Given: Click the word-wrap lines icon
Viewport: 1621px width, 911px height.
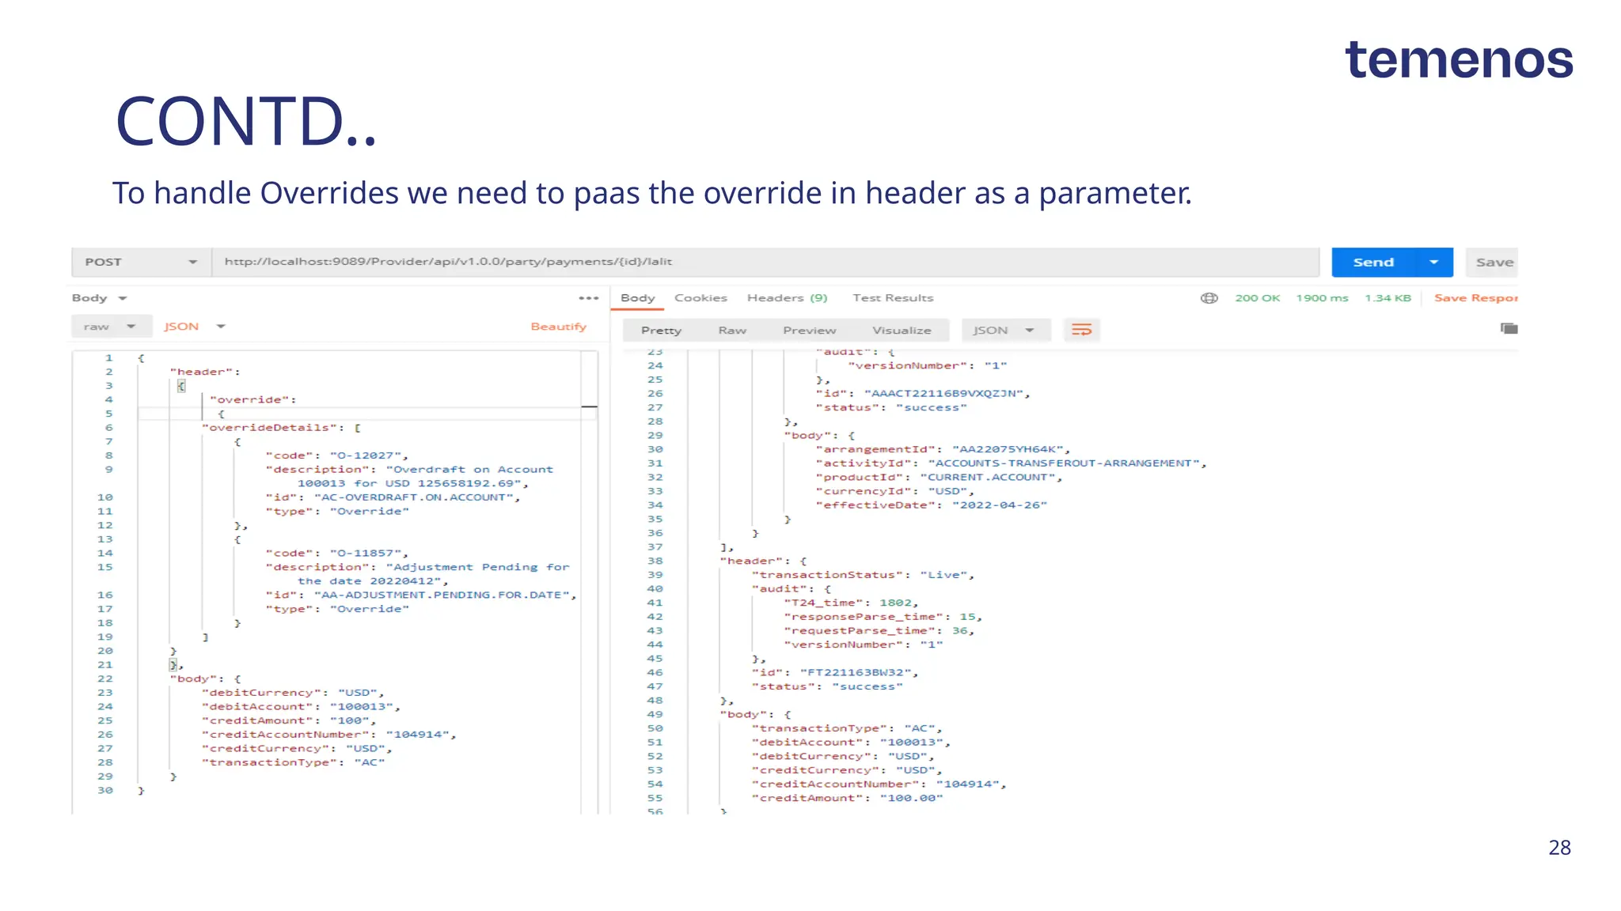Looking at the screenshot, I should (x=1081, y=330).
